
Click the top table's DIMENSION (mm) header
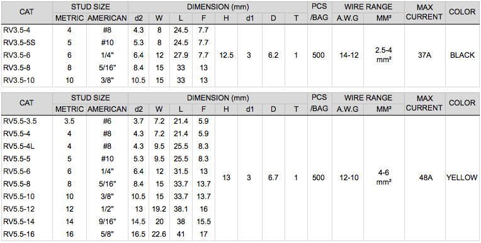click(218, 6)
